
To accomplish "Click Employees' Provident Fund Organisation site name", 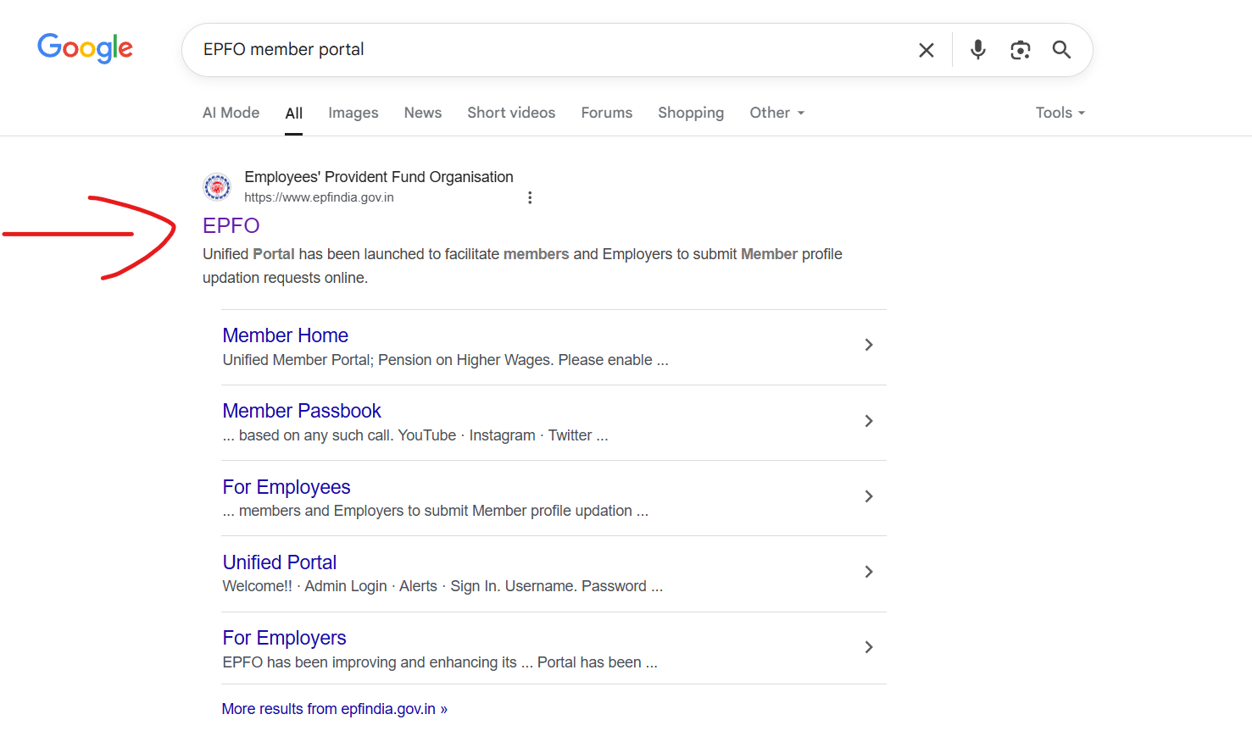I will pos(379,177).
